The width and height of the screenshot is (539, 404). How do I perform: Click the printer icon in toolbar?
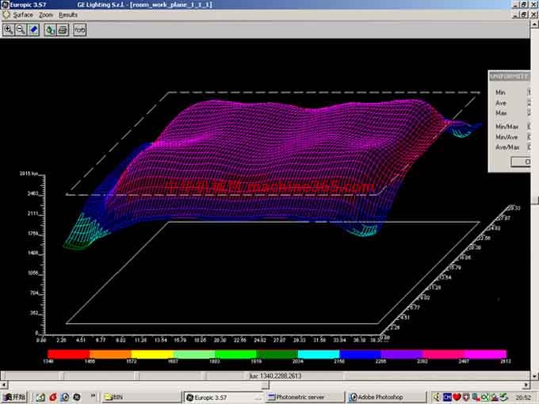tap(63, 30)
